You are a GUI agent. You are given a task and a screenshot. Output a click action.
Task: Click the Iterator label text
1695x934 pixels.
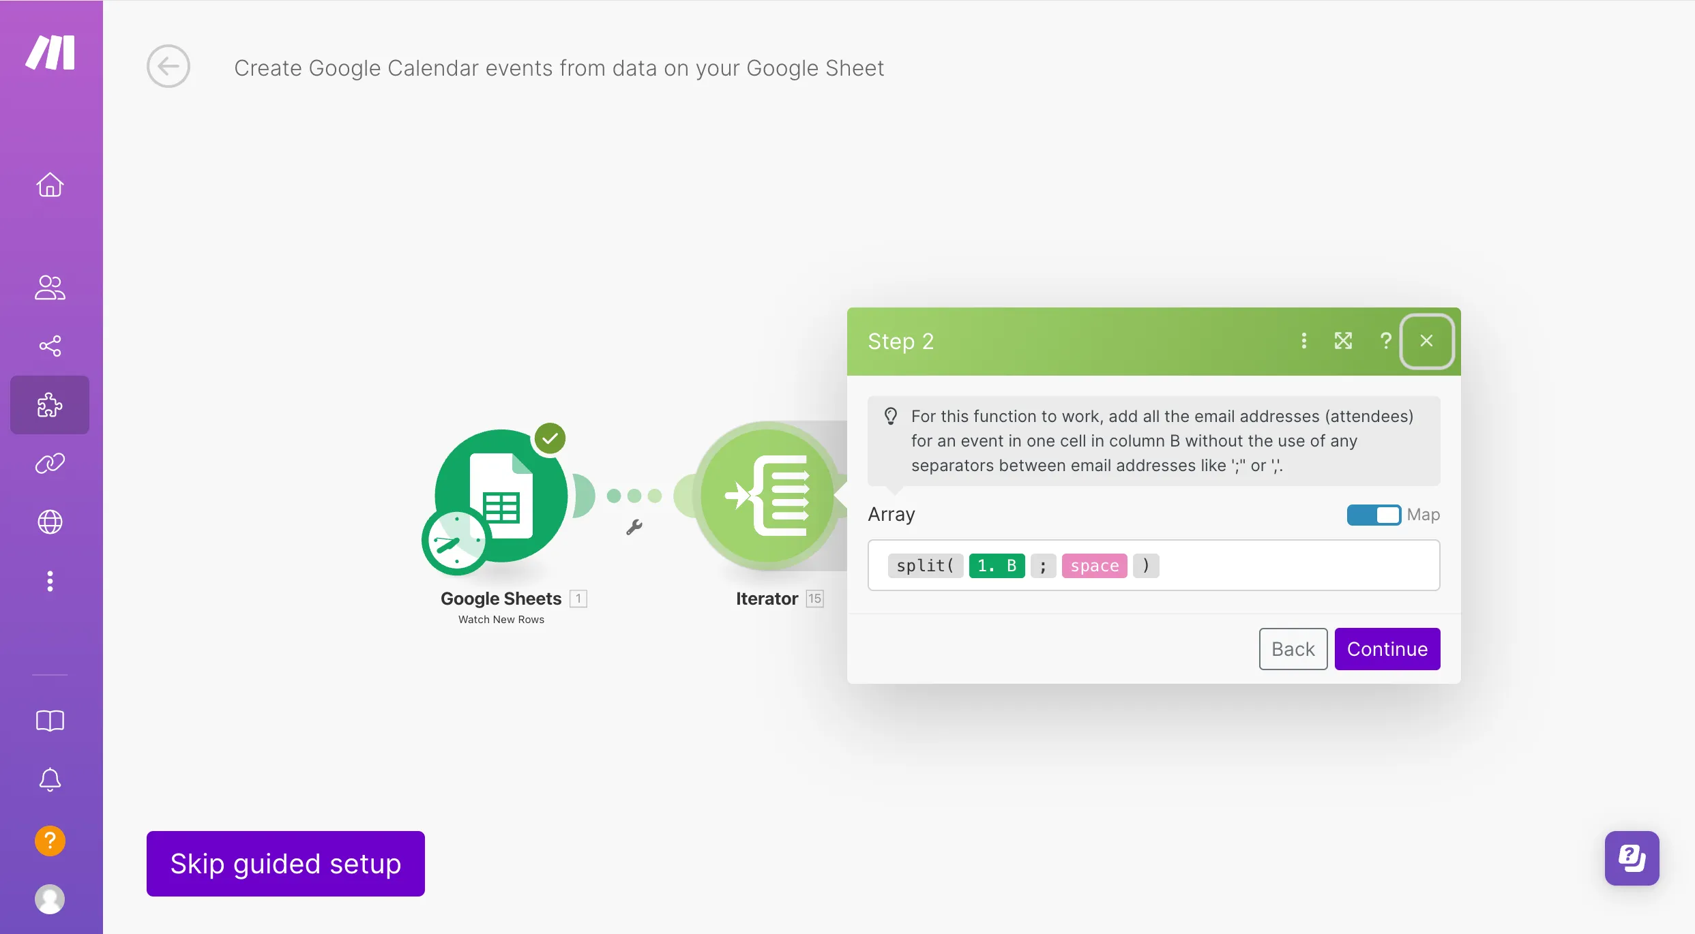[x=767, y=599]
